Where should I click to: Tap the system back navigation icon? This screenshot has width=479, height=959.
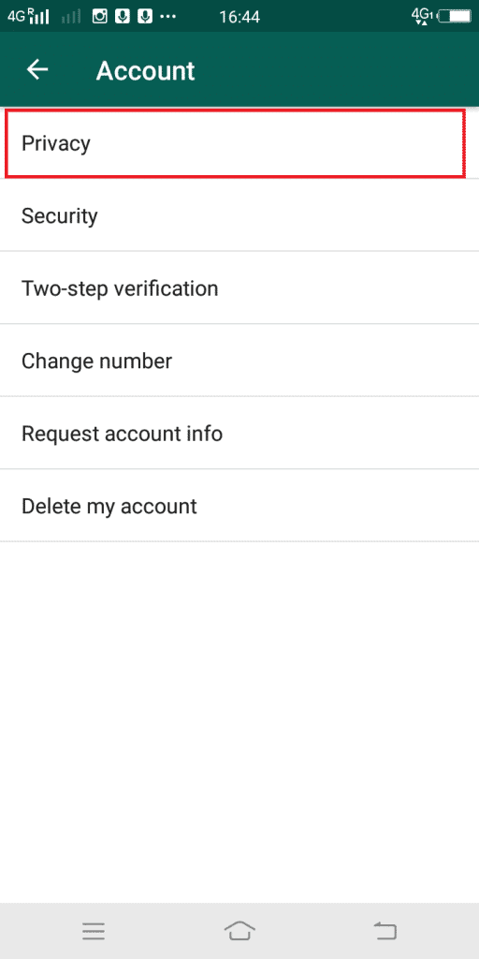[x=385, y=931]
